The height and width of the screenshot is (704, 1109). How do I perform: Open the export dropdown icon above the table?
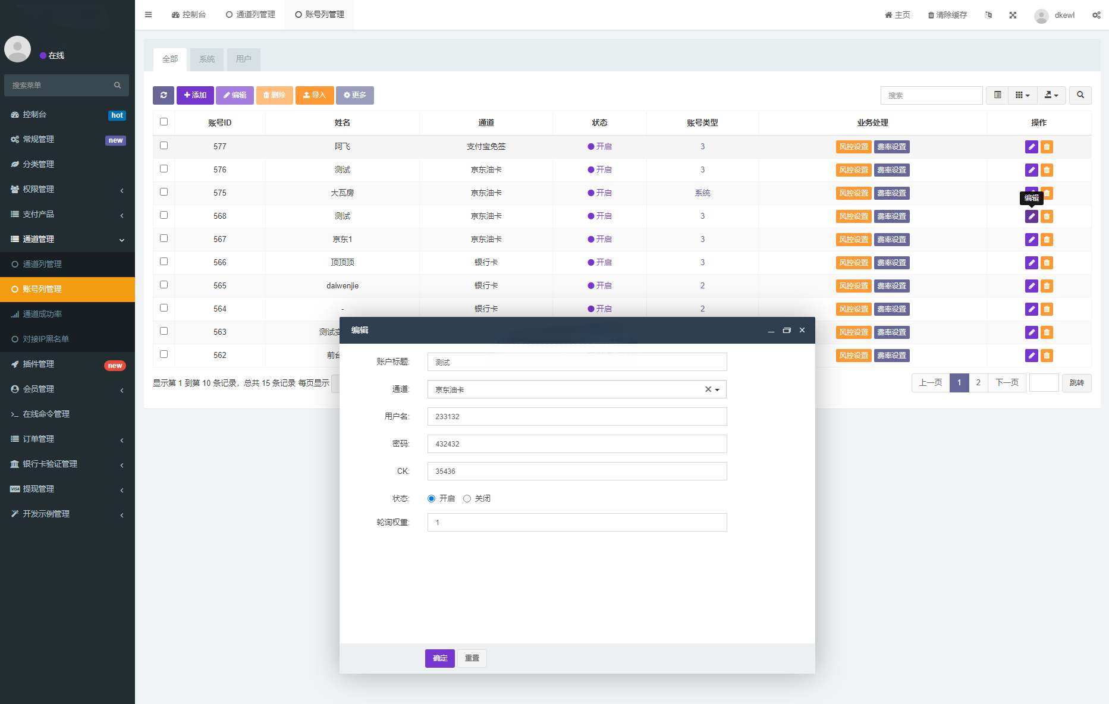click(x=1051, y=95)
